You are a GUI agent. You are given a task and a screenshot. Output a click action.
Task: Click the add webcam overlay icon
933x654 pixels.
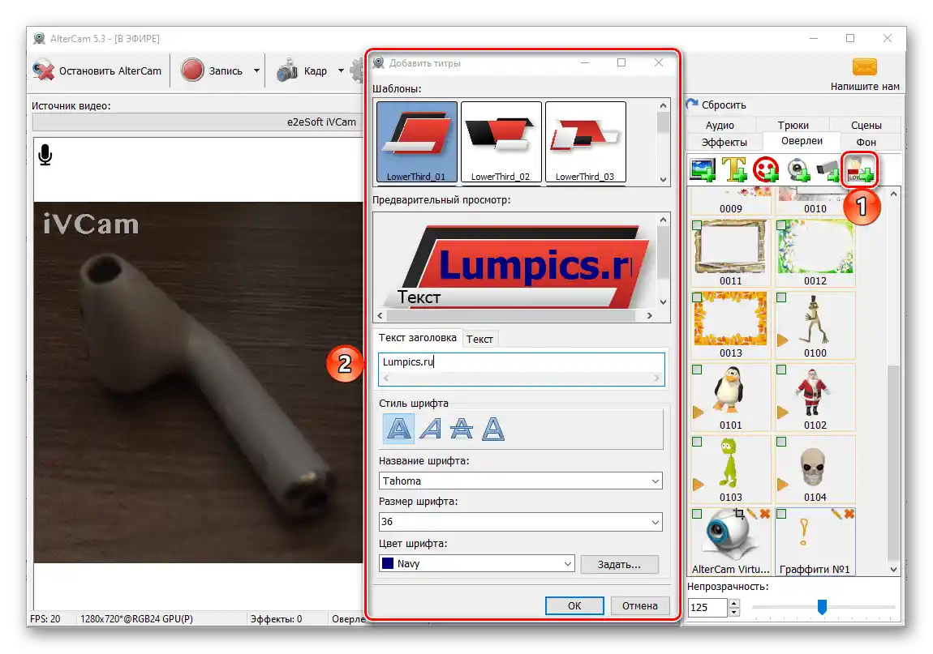pos(798,169)
